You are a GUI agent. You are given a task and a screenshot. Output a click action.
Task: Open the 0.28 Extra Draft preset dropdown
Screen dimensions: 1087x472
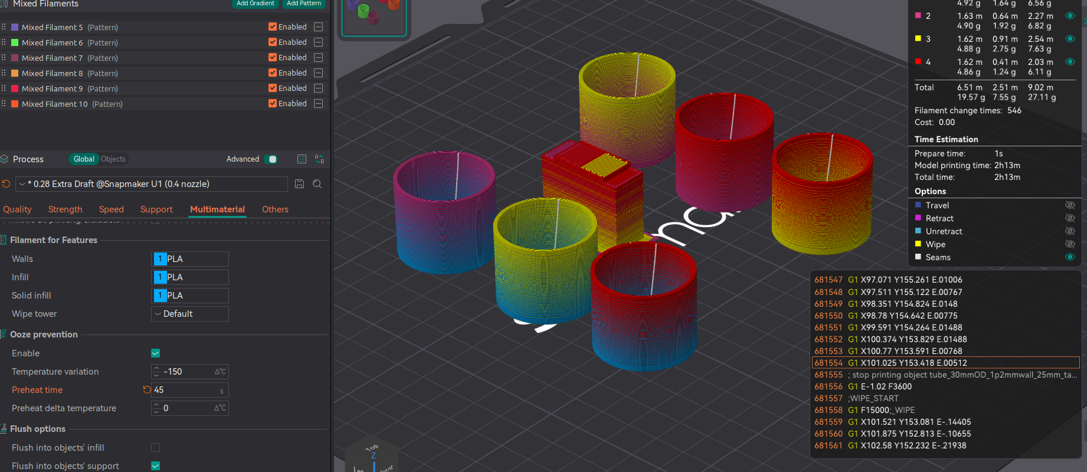pyautogui.click(x=151, y=184)
